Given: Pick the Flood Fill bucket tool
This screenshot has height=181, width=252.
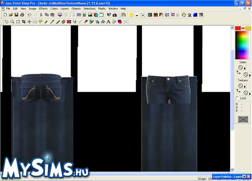Looking at the screenshot, I should pyautogui.click(x=103, y=21).
